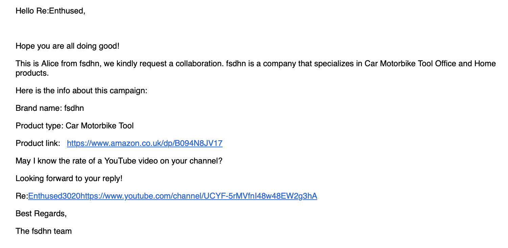Click the "Brand name: fsdhn" line
508x248 pixels.
coord(50,108)
